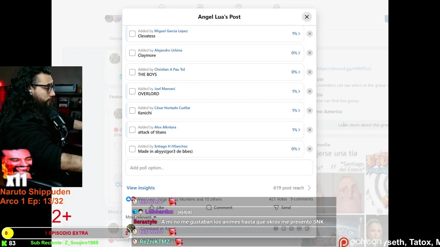Expand Claymore 0% voter details

pyautogui.click(x=296, y=53)
